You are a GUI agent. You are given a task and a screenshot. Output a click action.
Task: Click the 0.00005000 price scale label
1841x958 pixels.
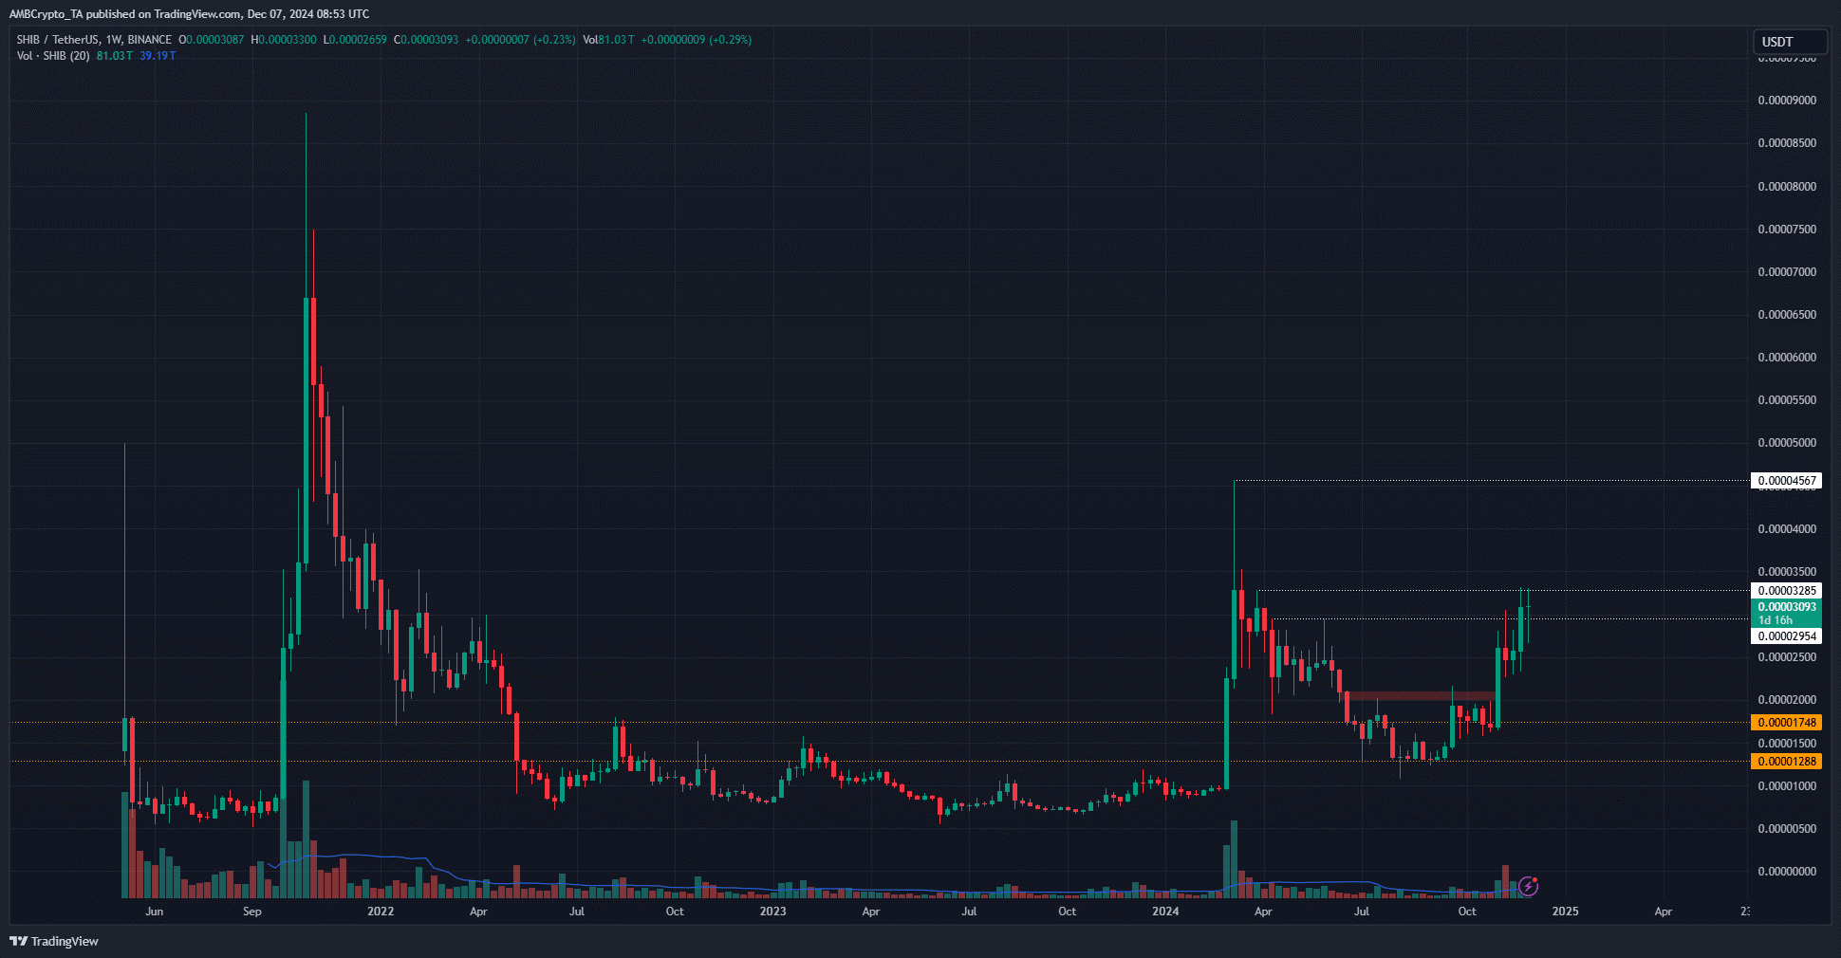(x=1787, y=443)
